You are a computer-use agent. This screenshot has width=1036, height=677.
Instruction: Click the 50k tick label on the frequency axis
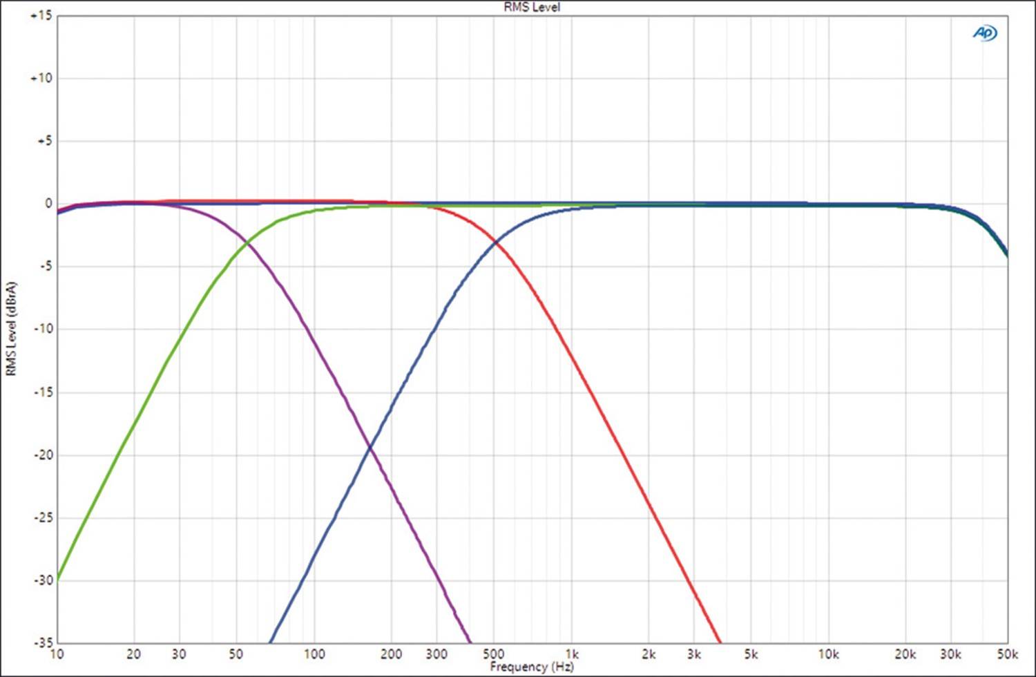pos(1007,654)
